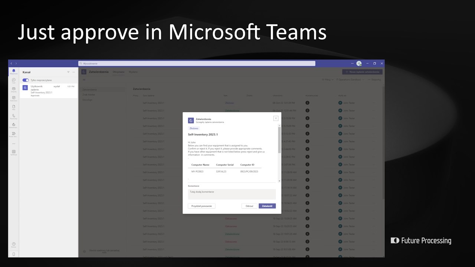Switch to the Wysłano tab
Image resolution: width=475 pixels, height=267 pixels.
[133, 72]
